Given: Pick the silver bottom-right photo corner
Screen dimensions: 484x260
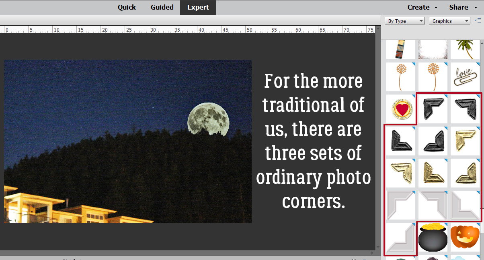Looking at the screenshot, I should click(401, 237).
